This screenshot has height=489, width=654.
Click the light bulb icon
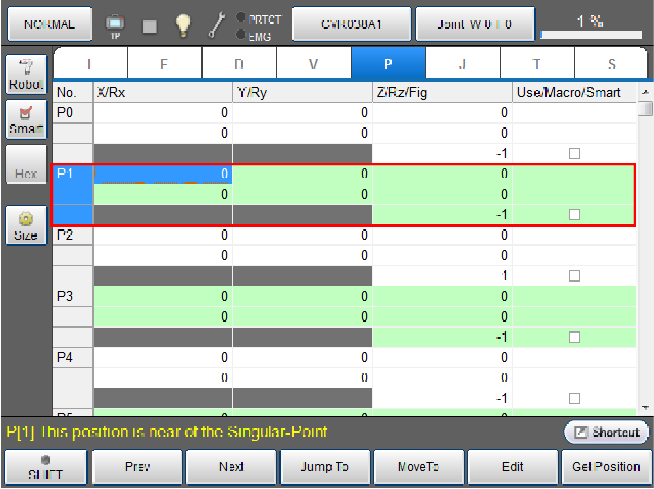click(x=182, y=25)
